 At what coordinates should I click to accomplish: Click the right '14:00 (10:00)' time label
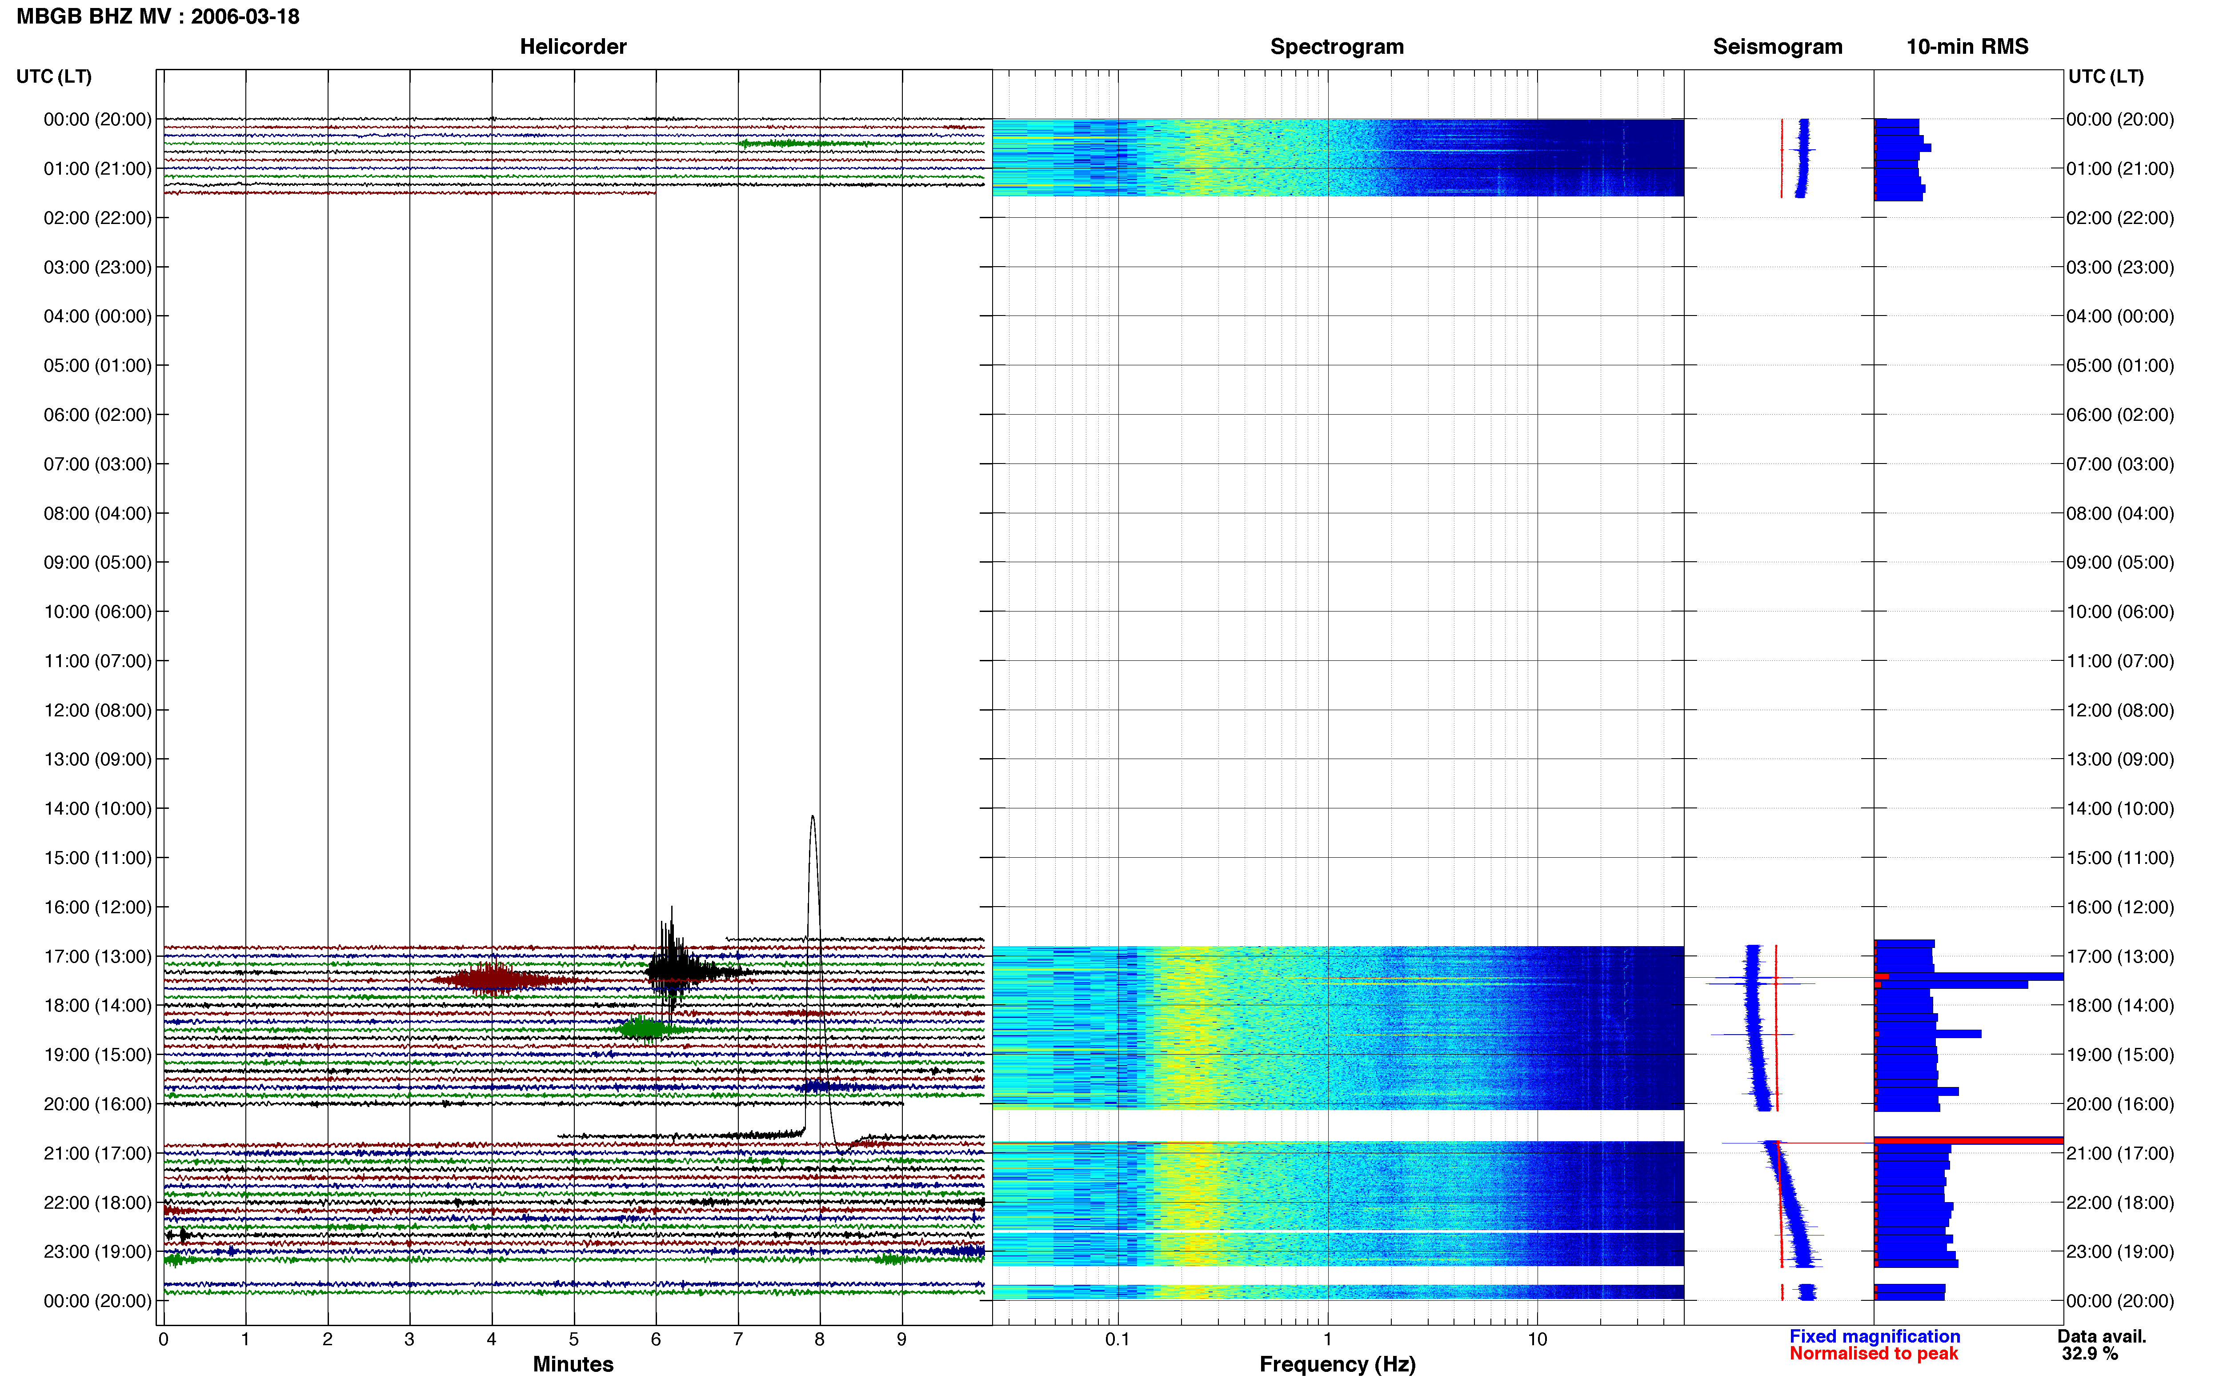[2120, 809]
